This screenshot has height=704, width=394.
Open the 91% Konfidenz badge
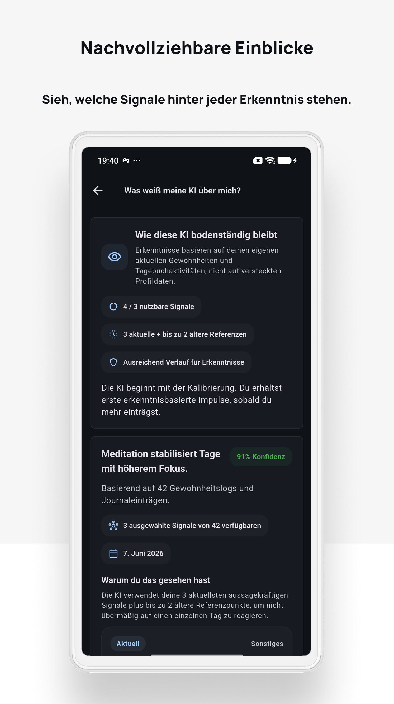pos(261,457)
